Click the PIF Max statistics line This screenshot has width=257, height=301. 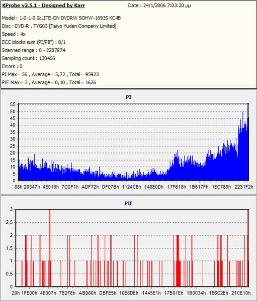49,82
